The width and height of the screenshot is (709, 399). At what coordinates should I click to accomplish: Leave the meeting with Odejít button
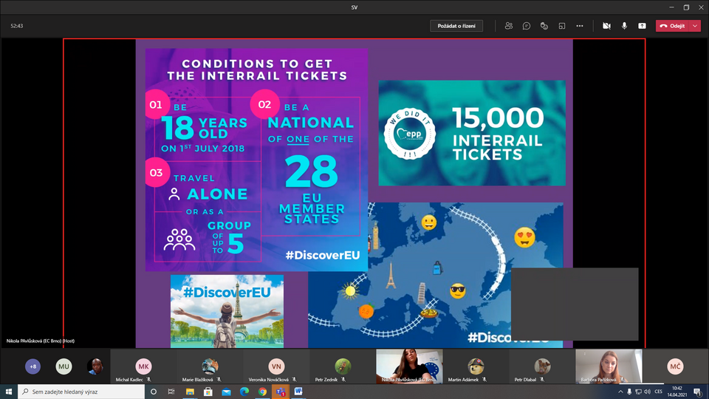click(x=672, y=26)
